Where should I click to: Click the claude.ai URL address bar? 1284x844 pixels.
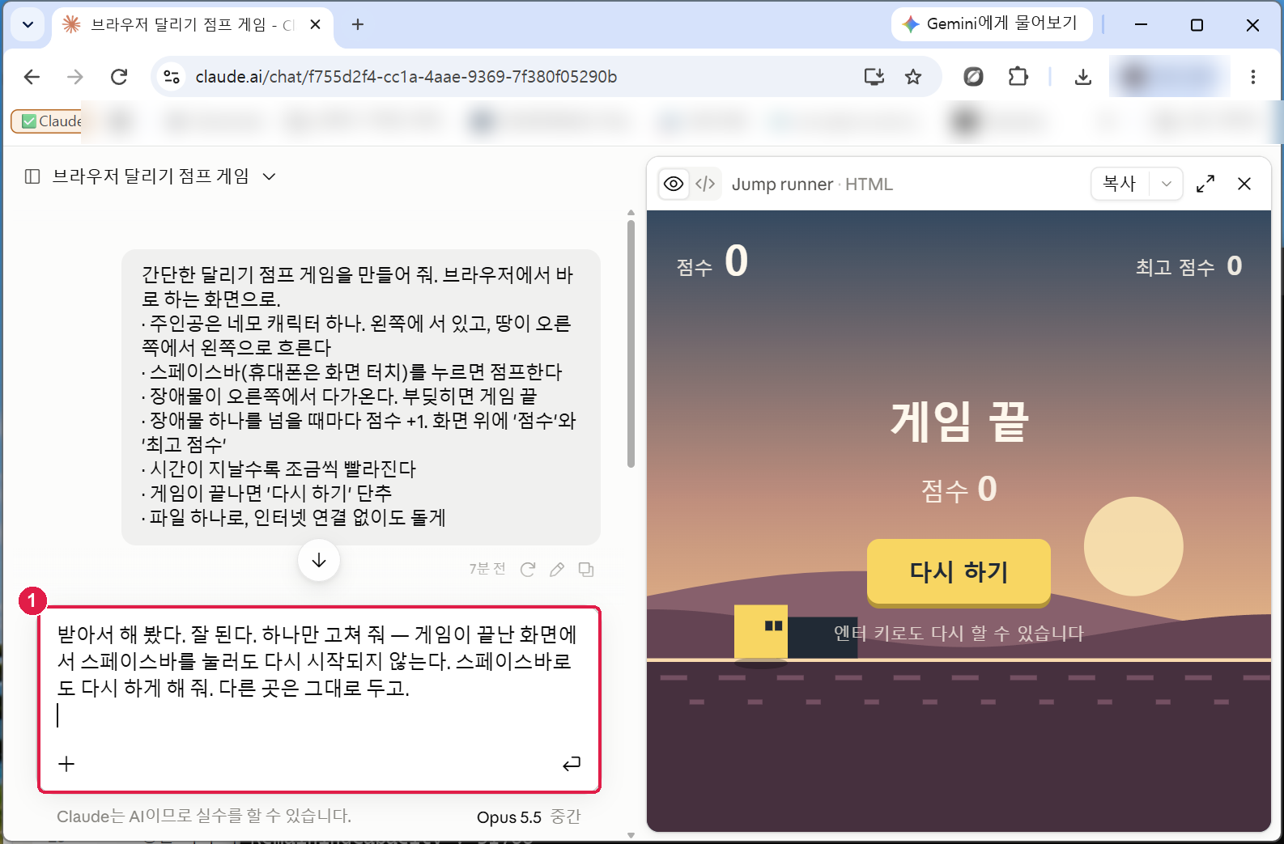pyautogui.click(x=406, y=77)
